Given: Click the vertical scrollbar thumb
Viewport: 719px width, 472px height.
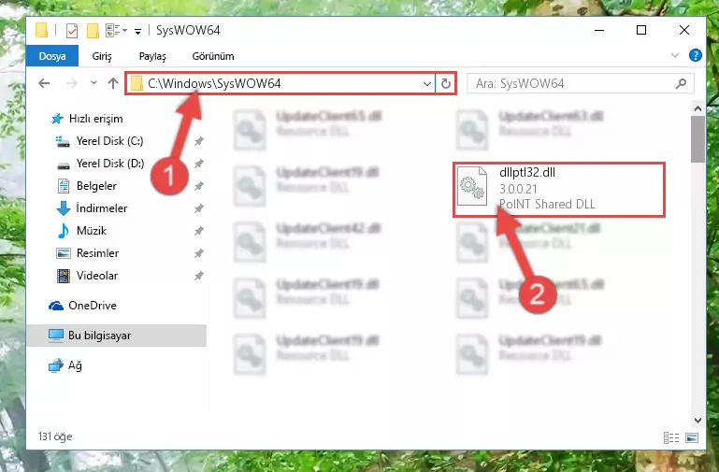Looking at the screenshot, I should [697, 139].
